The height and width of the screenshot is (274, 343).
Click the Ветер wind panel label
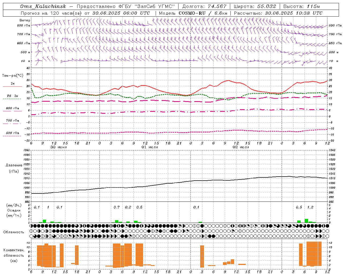click(x=25, y=20)
